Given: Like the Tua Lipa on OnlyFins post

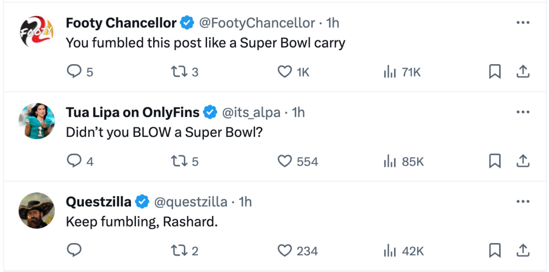Looking at the screenshot, I should [x=284, y=161].
